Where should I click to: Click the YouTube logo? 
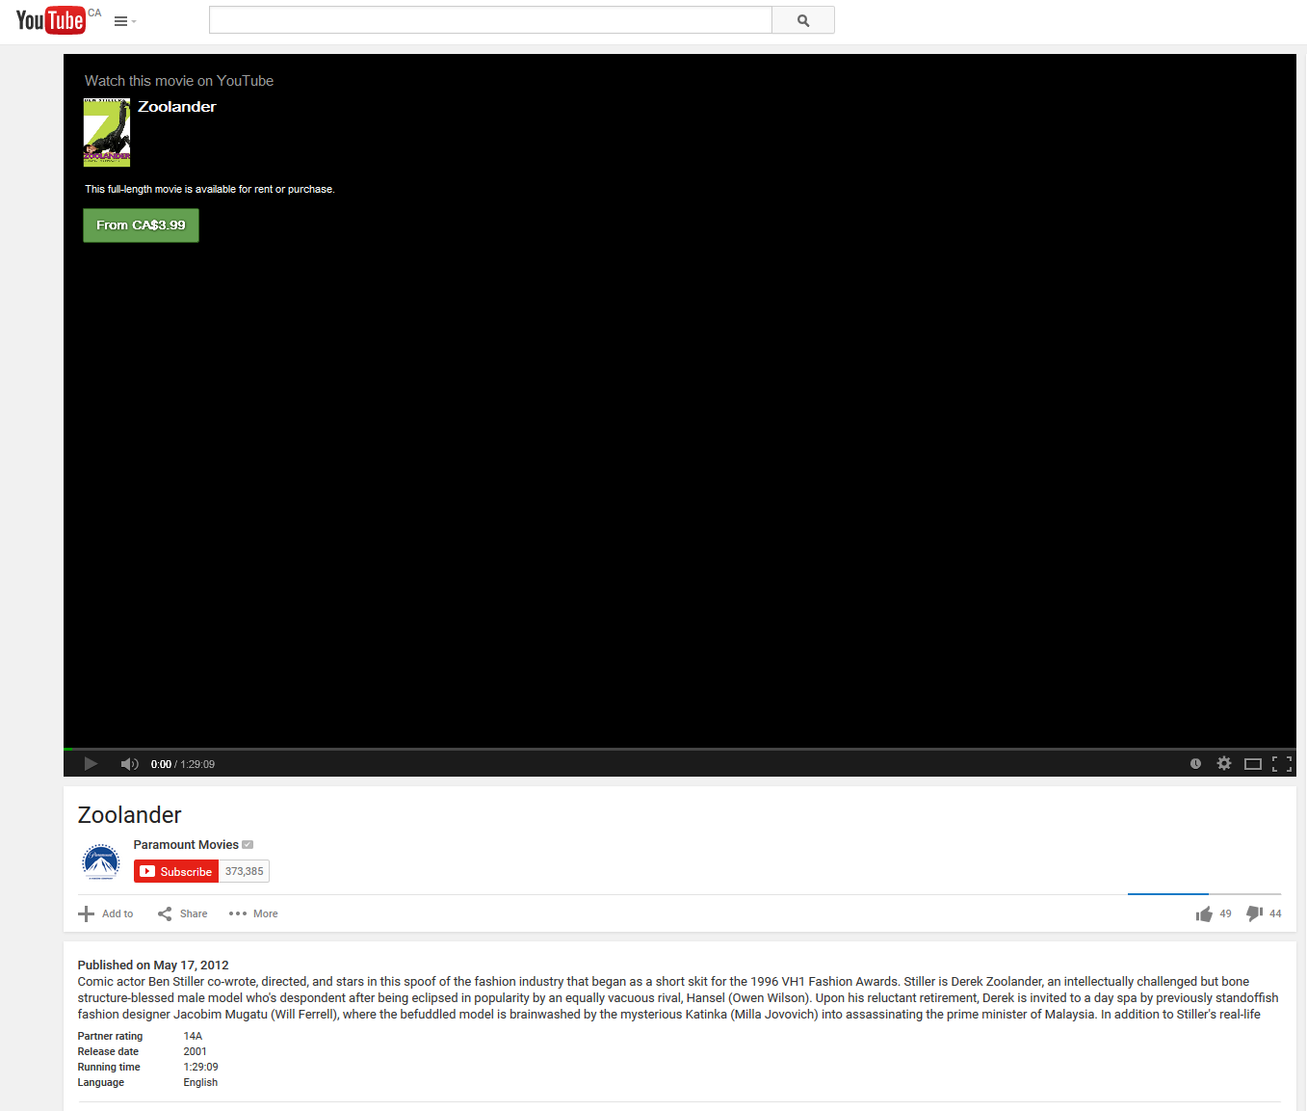pyautogui.click(x=50, y=20)
